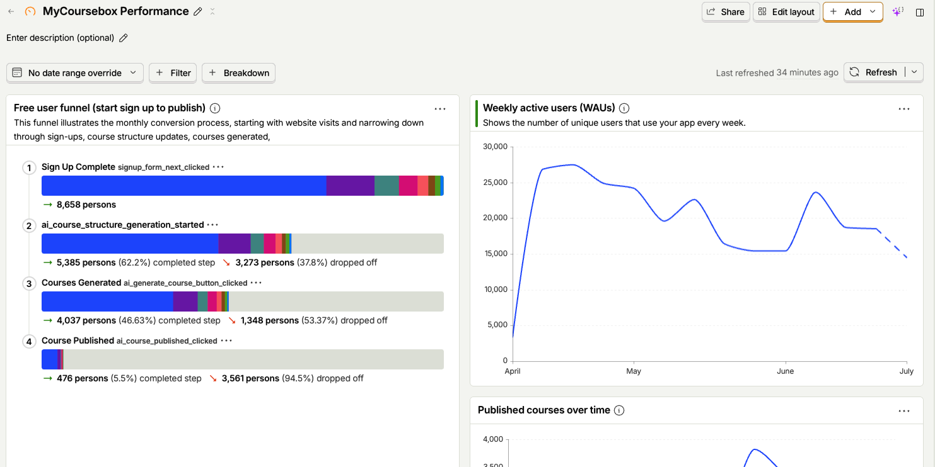The image size is (935, 467).
Task: Open info icon on Free user funnel
Action: click(215, 108)
